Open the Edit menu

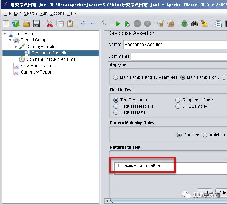(18, 13)
